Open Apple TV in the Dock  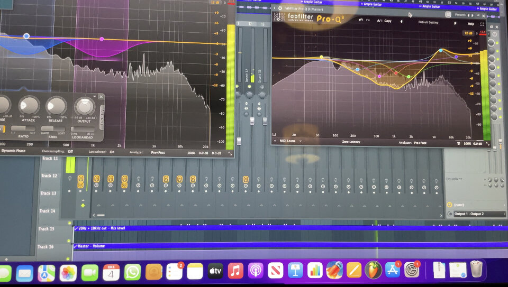(215, 271)
